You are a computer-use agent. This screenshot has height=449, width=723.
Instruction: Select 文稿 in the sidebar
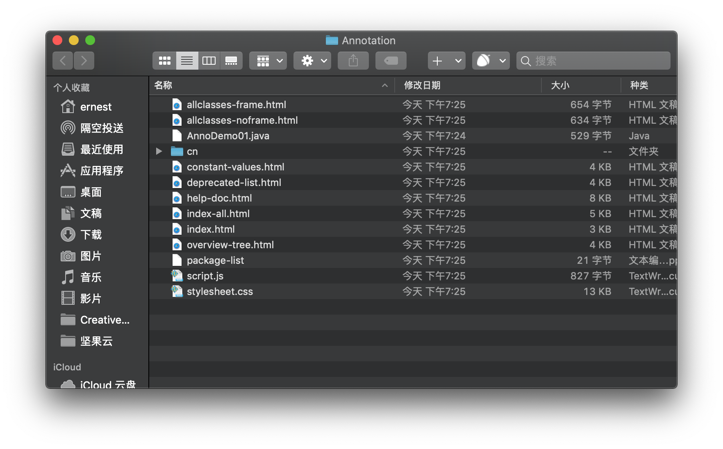coord(98,213)
